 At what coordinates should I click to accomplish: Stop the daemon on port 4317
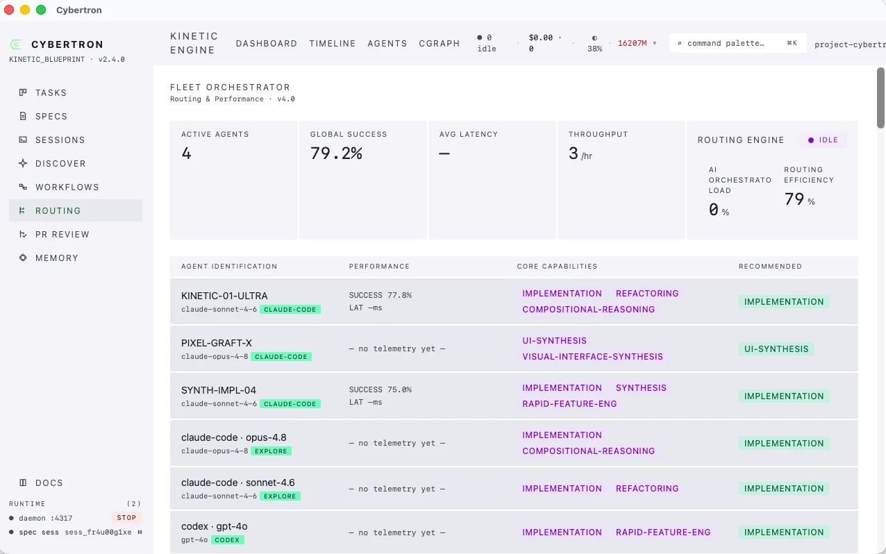(x=126, y=518)
